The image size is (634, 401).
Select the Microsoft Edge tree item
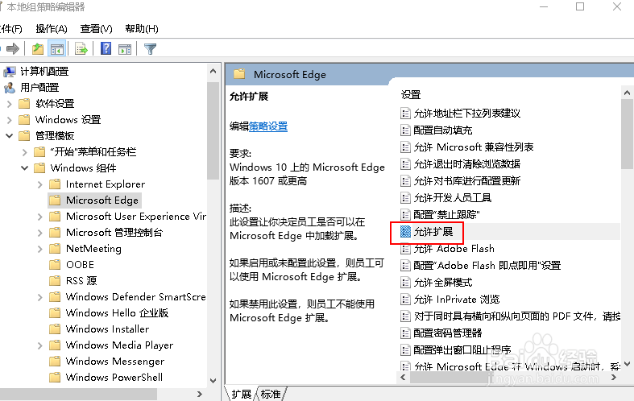[102, 200]
